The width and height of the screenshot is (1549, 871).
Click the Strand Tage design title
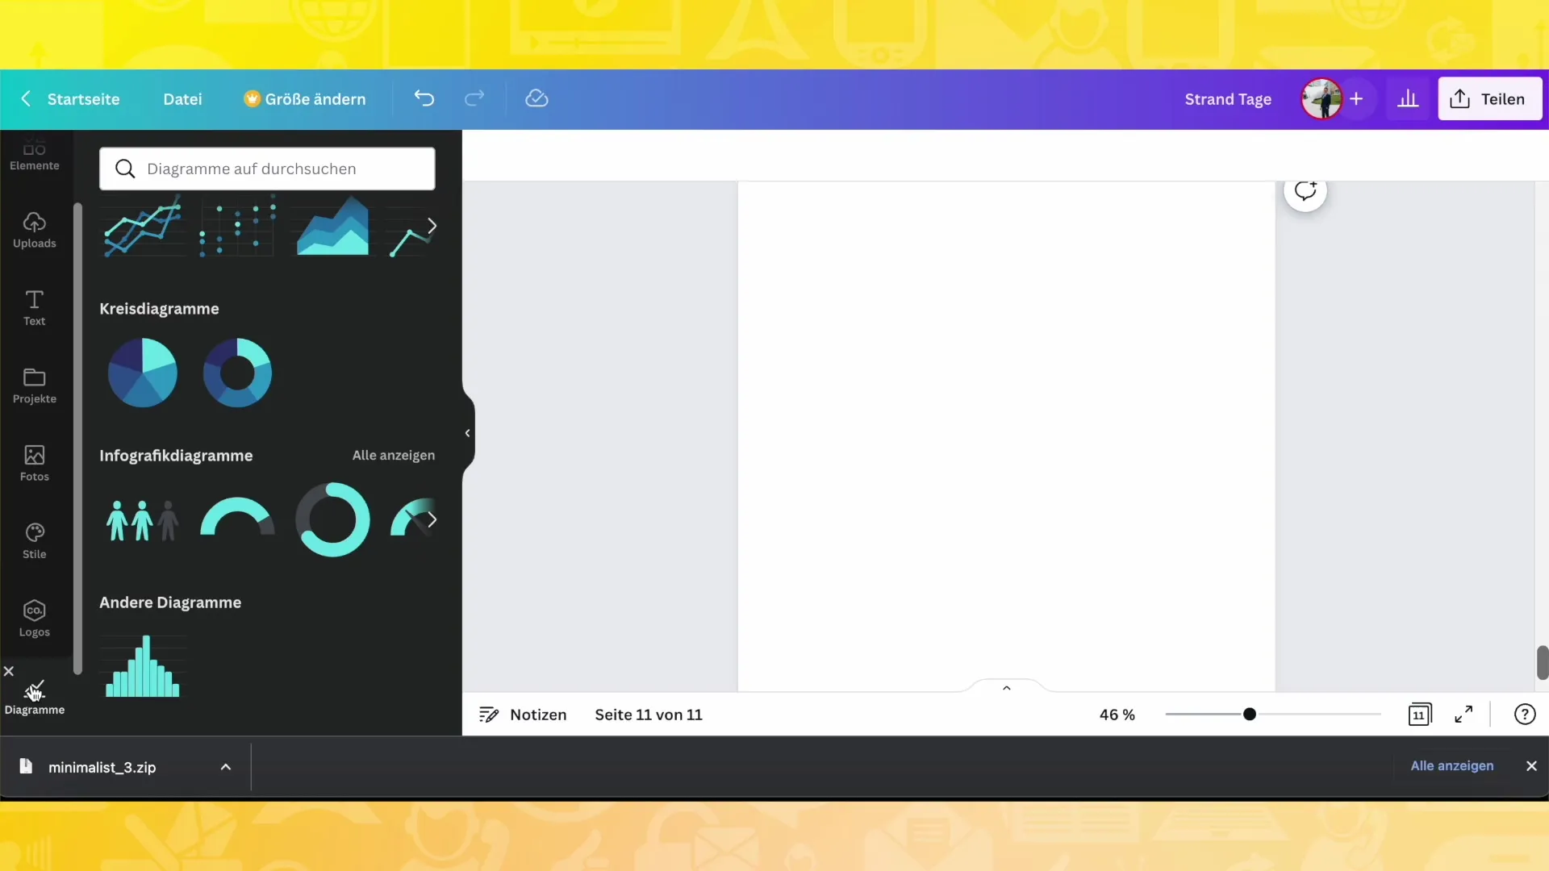(x=1228, y=99)
